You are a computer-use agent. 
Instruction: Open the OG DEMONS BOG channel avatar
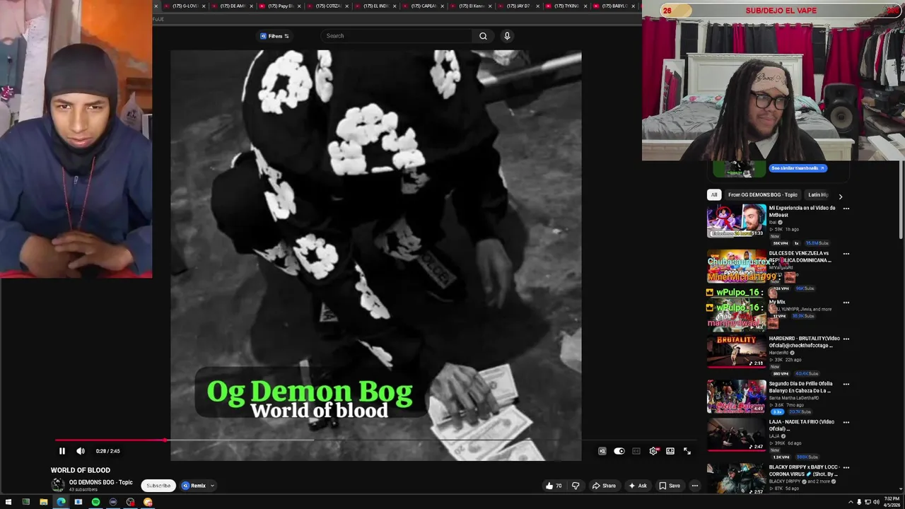[58, 485]
